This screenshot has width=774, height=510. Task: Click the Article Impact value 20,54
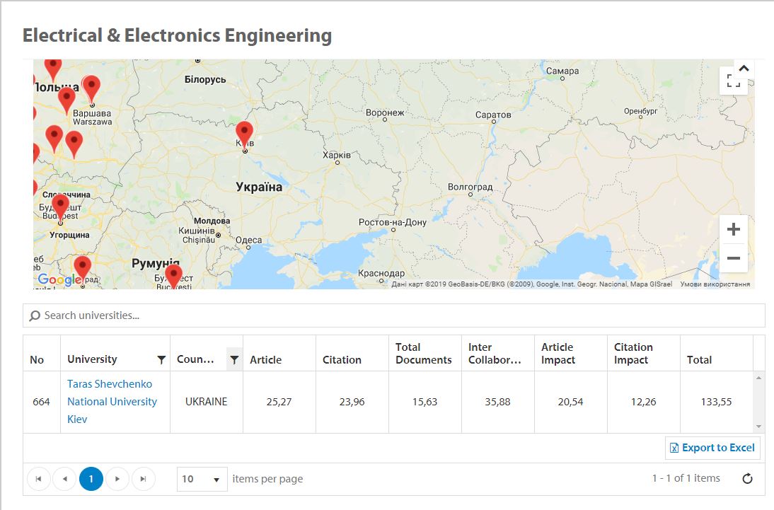pyautogui.click(x=570, y=402)
